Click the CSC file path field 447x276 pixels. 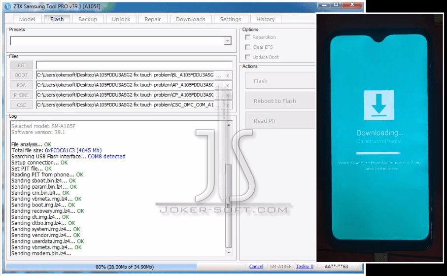(125, 105)
